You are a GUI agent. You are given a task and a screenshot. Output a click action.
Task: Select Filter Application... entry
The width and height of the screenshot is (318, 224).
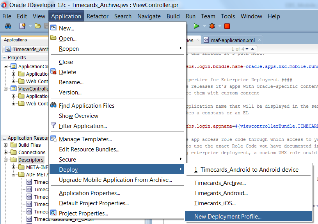[x=117, y=126]
